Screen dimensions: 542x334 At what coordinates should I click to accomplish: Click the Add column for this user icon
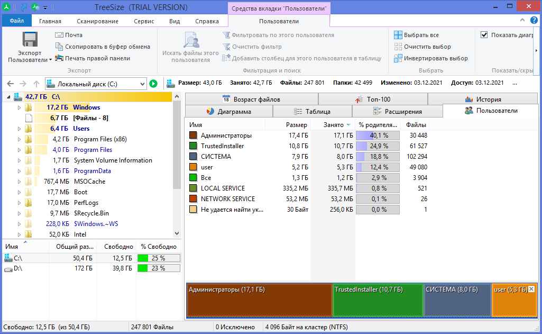[x=226, y=58]
